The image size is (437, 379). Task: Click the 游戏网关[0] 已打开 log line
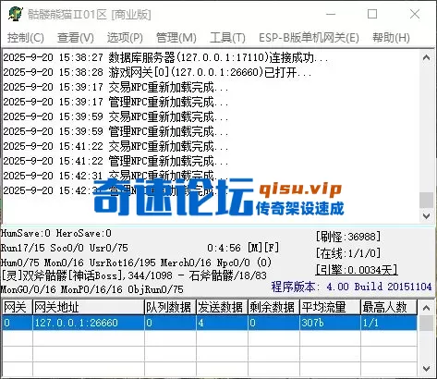pyautogui.click(x=157, y=72)
